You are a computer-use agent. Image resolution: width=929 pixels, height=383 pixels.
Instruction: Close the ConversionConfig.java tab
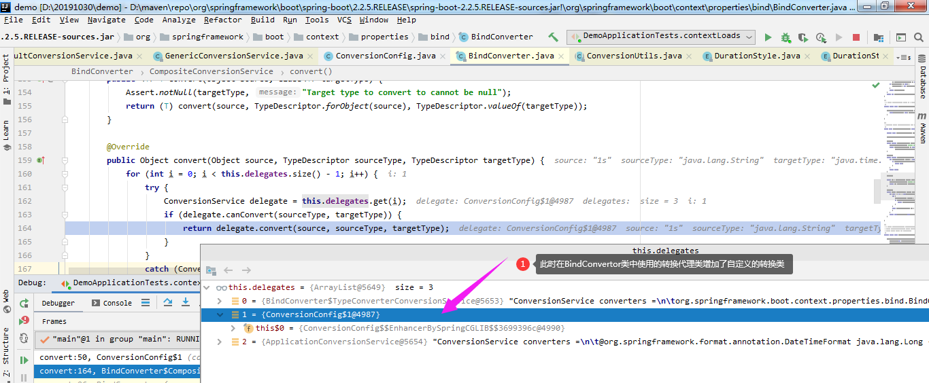click(443, 56)
